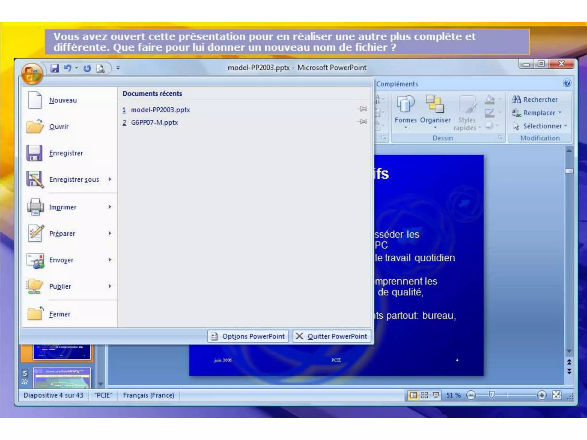Open Styles rapides gallery
Viewport: 587px width, 440px height.
pyautogui.click(x=467, y=113)
